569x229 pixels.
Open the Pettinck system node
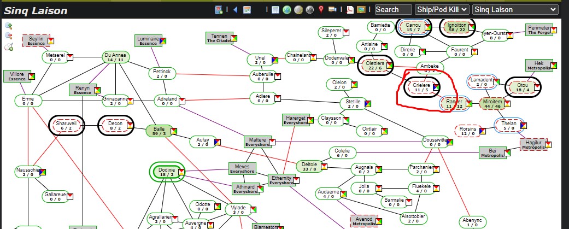click(162, 74)
